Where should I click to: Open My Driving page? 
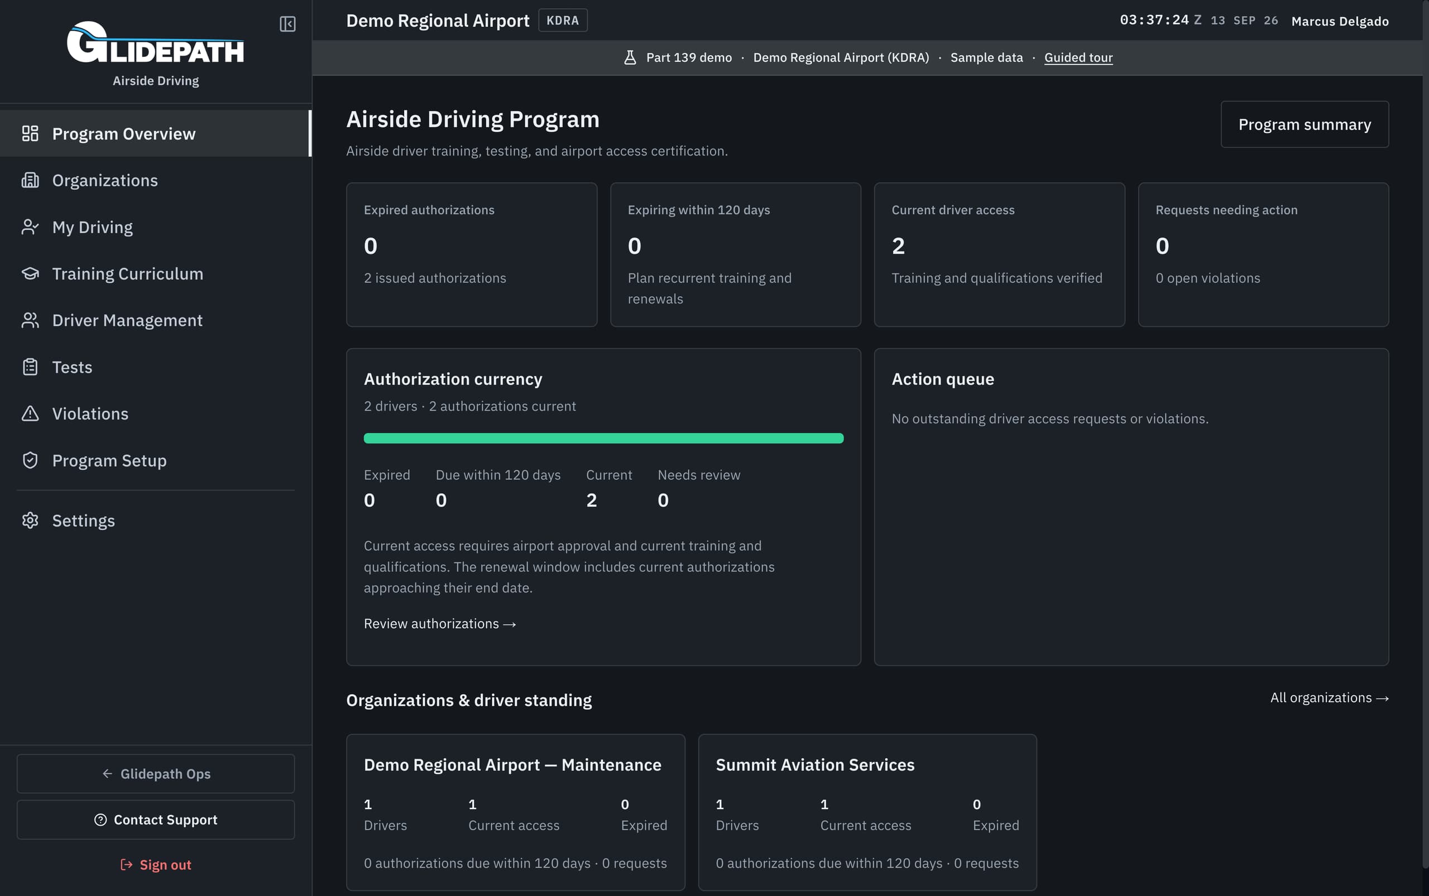(x=155, y=227)
